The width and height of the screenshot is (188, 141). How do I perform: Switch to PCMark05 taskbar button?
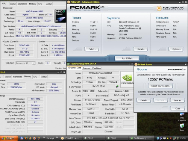click(71, 138)
